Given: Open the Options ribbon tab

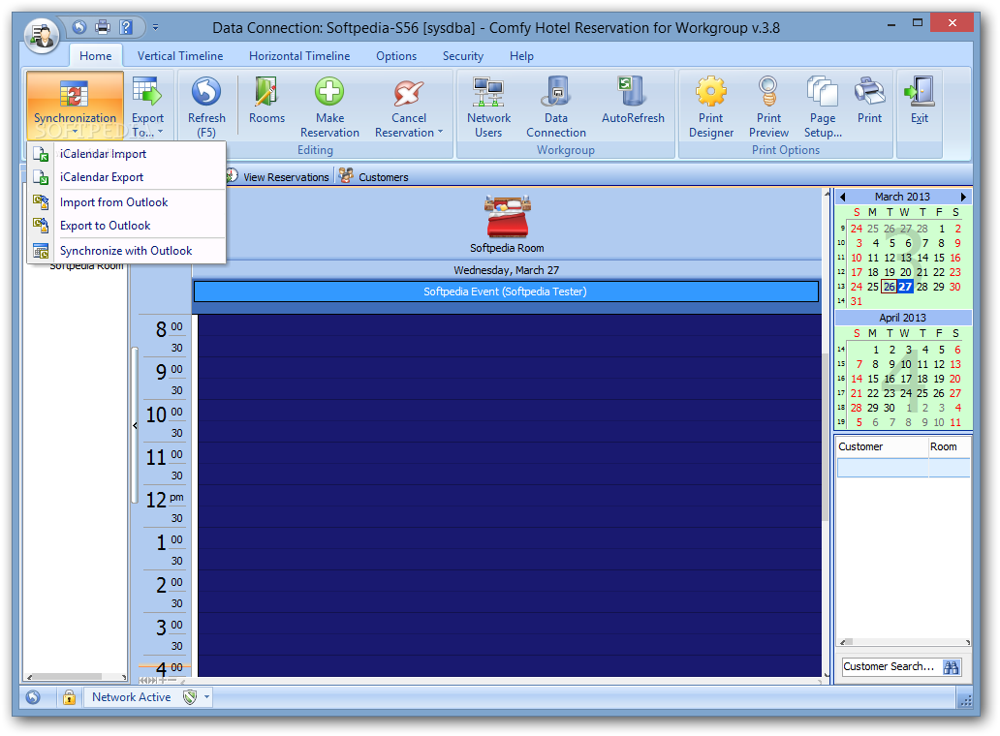Looking at the screenshot, I should [x=396, y=56].
